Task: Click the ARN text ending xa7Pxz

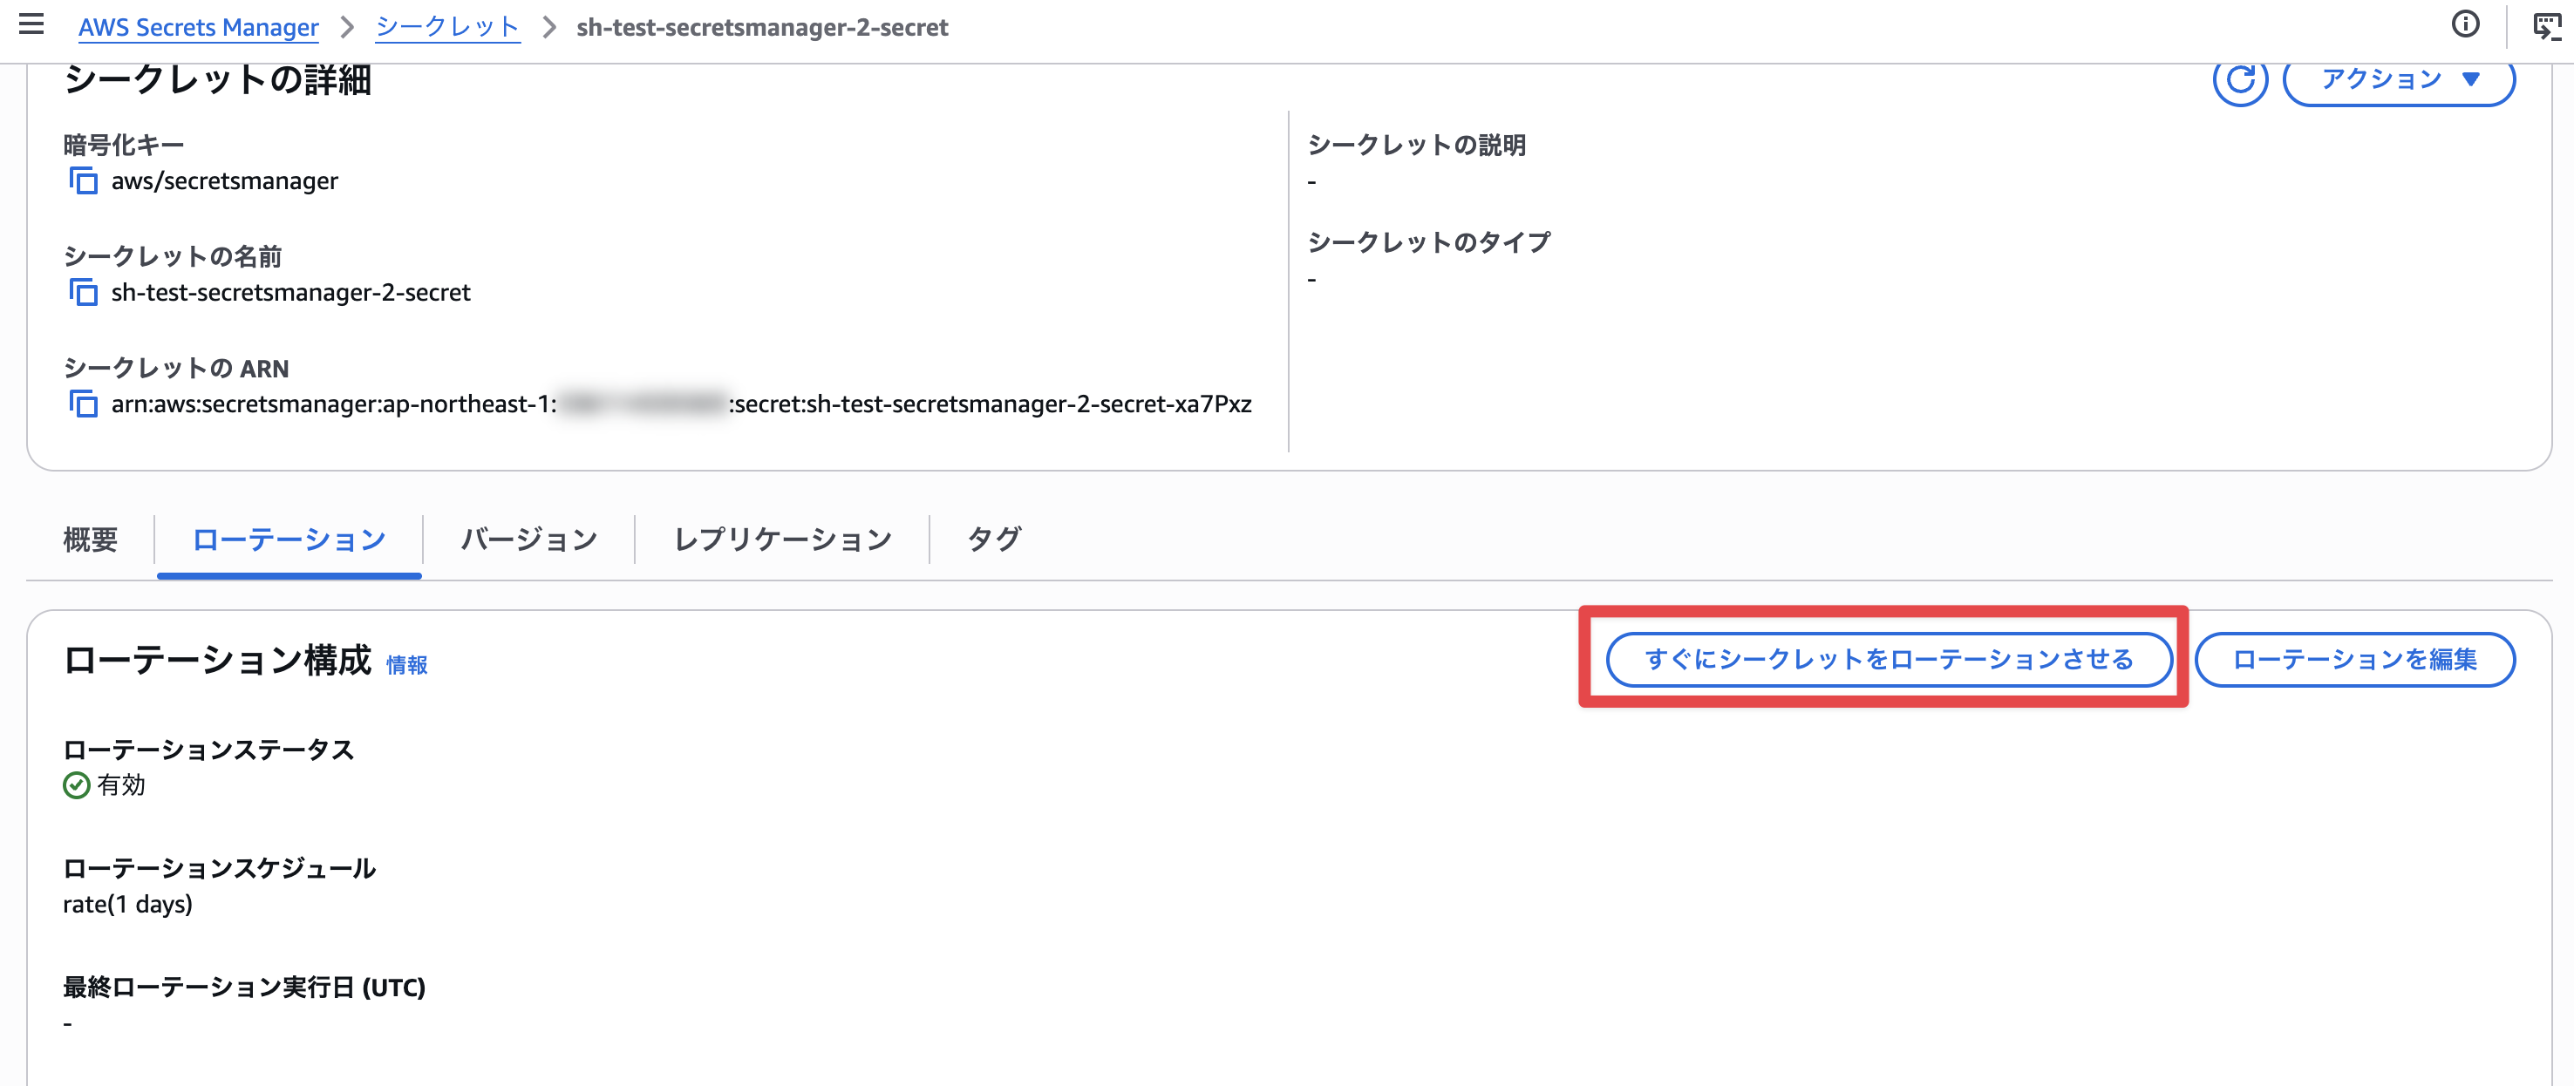Action: click(682, 404)
